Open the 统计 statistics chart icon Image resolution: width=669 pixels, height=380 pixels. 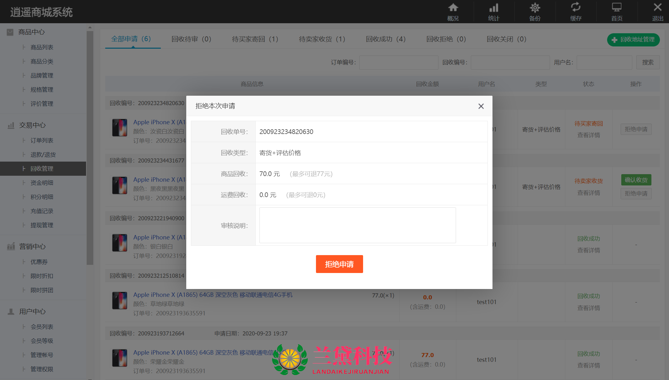[x=494, y=8]
